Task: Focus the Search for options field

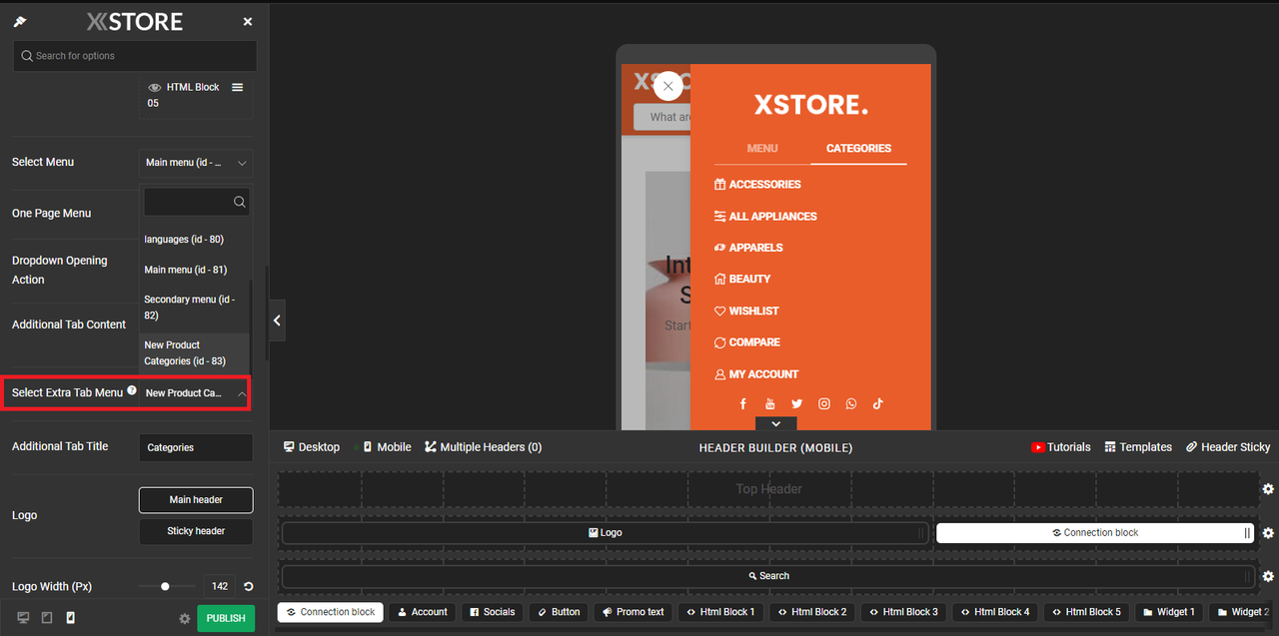Action: 135,56
